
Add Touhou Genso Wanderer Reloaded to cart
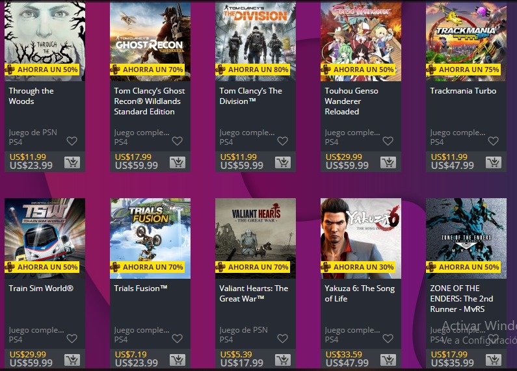coord(388,162)
